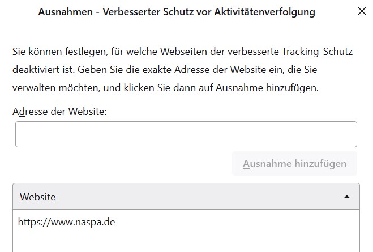
Task: Click the sort arrow in the Website header
Action: click(347, 197)
